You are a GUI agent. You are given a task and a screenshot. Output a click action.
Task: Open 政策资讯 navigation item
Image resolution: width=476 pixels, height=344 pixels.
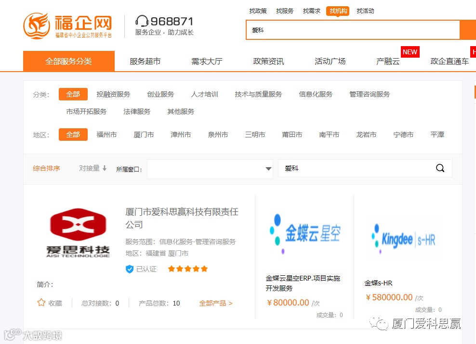click(268, 61)
